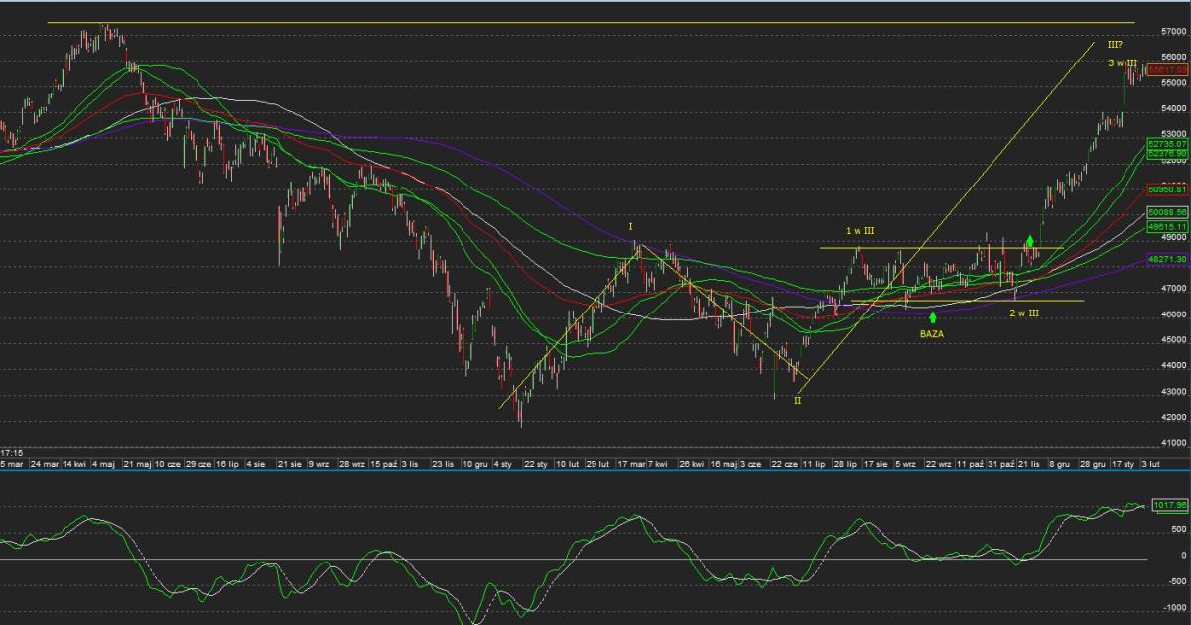This screenshot has height=625, width=1191.
Task: Click the "3 w III" wave annotation
Action: click(x=1123, y=63)
